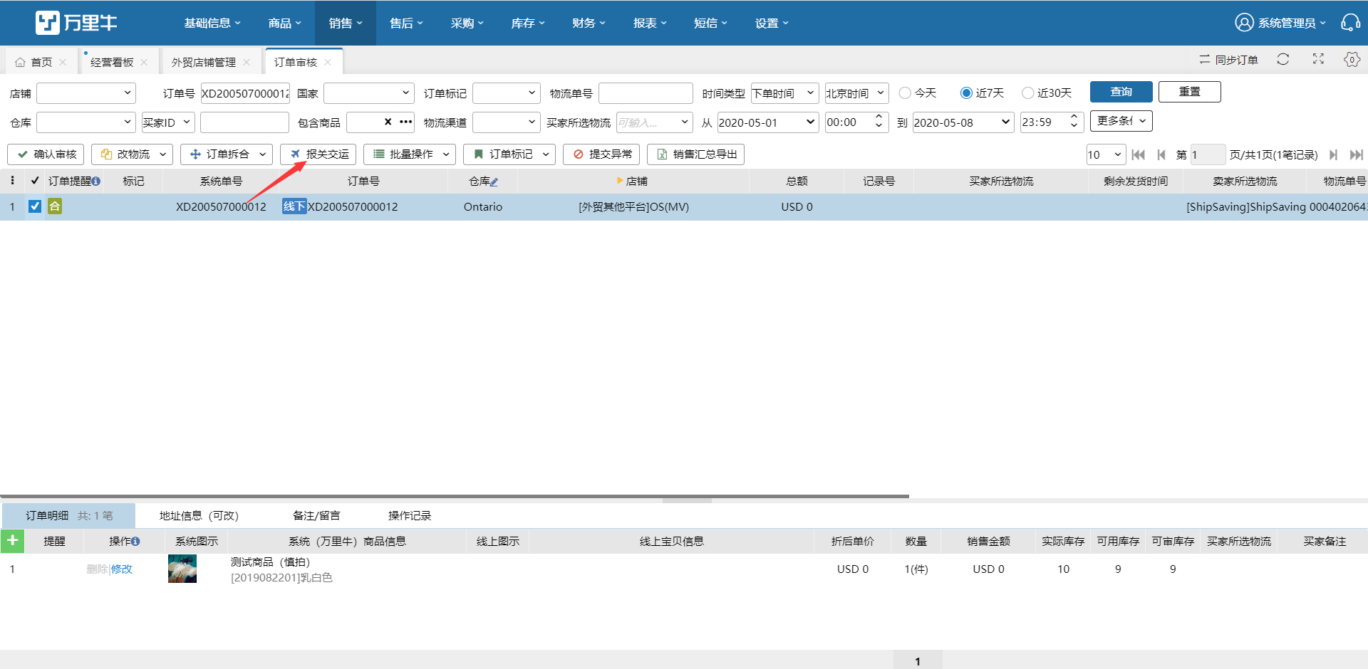Toggle checkbox for order XD200507000012
Screen dimensions: 1368x669
click(35, 206)
